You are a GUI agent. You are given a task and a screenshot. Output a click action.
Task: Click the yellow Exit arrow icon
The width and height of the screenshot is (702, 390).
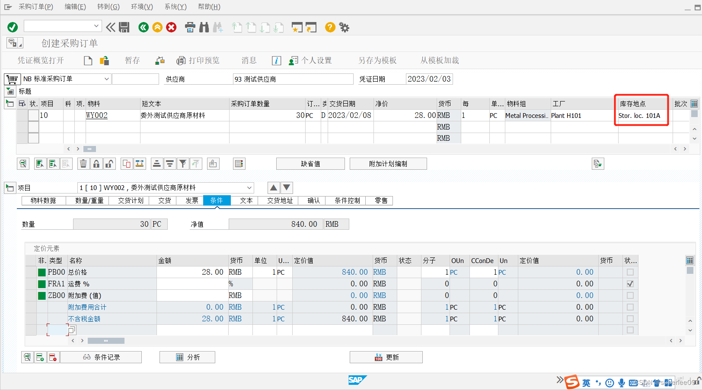coord(157,27)
